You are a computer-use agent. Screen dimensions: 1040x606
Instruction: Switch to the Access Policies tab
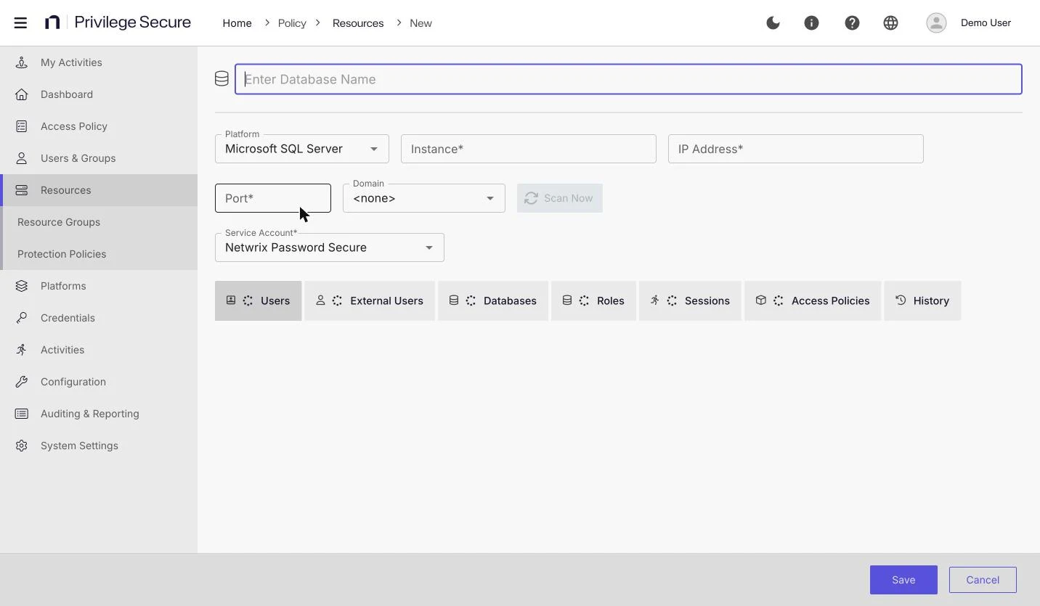(x=813, y=300)
